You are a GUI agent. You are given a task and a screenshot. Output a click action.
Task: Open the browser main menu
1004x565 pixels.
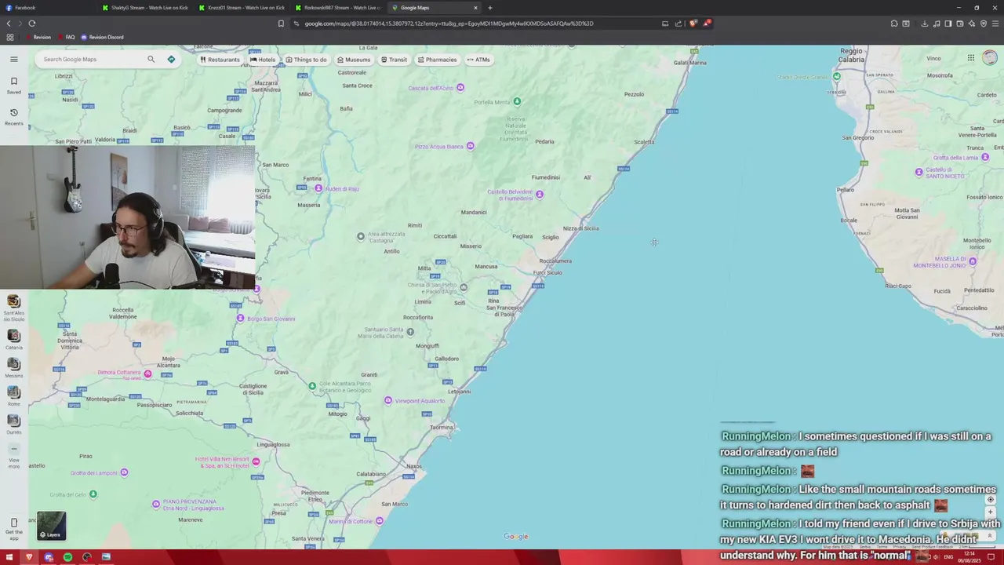pos(995,24)
